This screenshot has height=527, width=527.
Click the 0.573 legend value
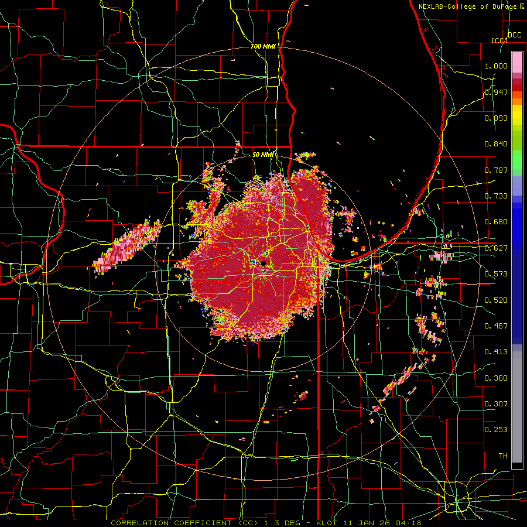(x=496, y=274)
